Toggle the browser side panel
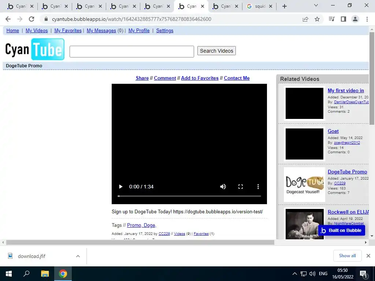Image resolution: width=375 pixels, height=281 pixels. (x=344, y=19)
